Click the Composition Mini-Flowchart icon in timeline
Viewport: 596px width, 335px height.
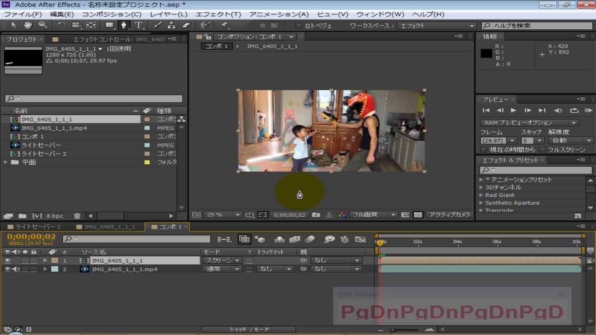tap(224, 239)
